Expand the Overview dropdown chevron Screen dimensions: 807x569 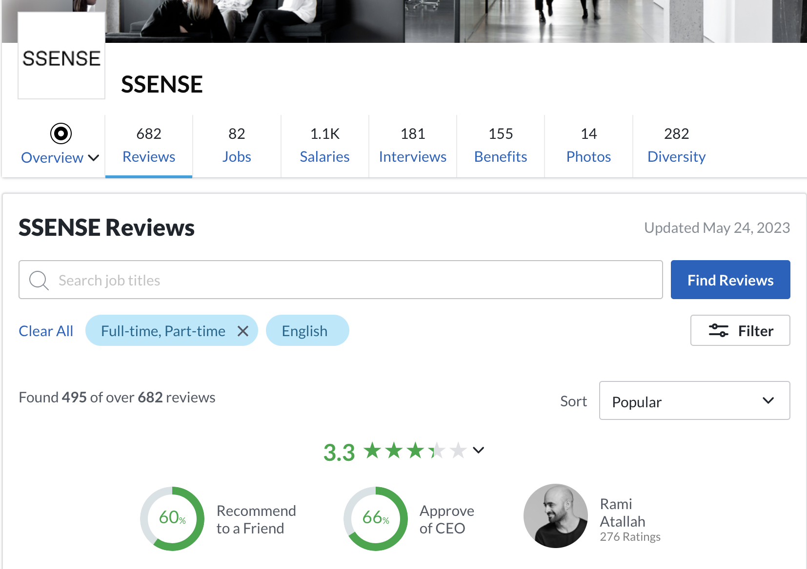(x=94, y=158)
